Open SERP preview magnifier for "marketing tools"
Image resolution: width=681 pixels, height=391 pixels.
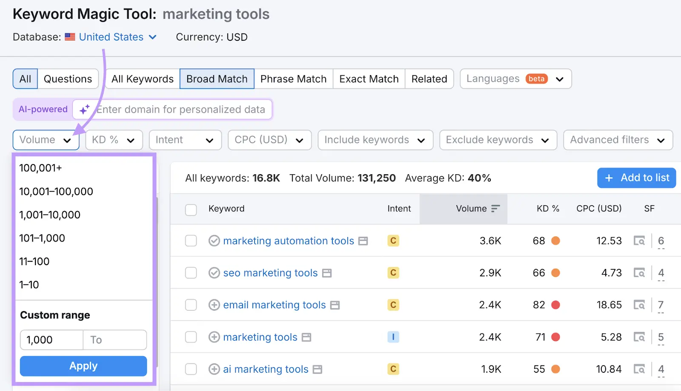pyautogui.click(x=639, y=337)
